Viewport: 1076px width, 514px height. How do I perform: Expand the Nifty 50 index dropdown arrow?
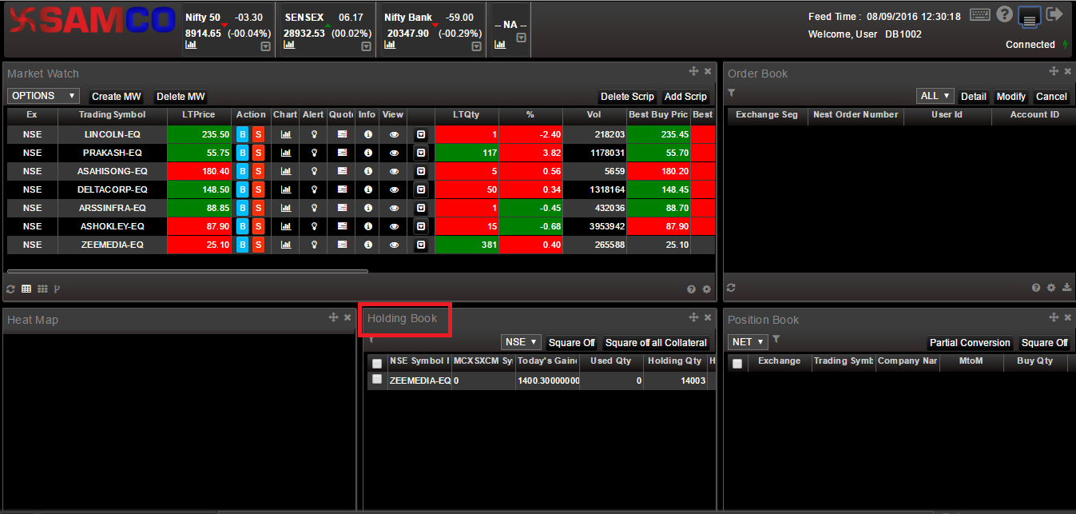coord(266,46)
